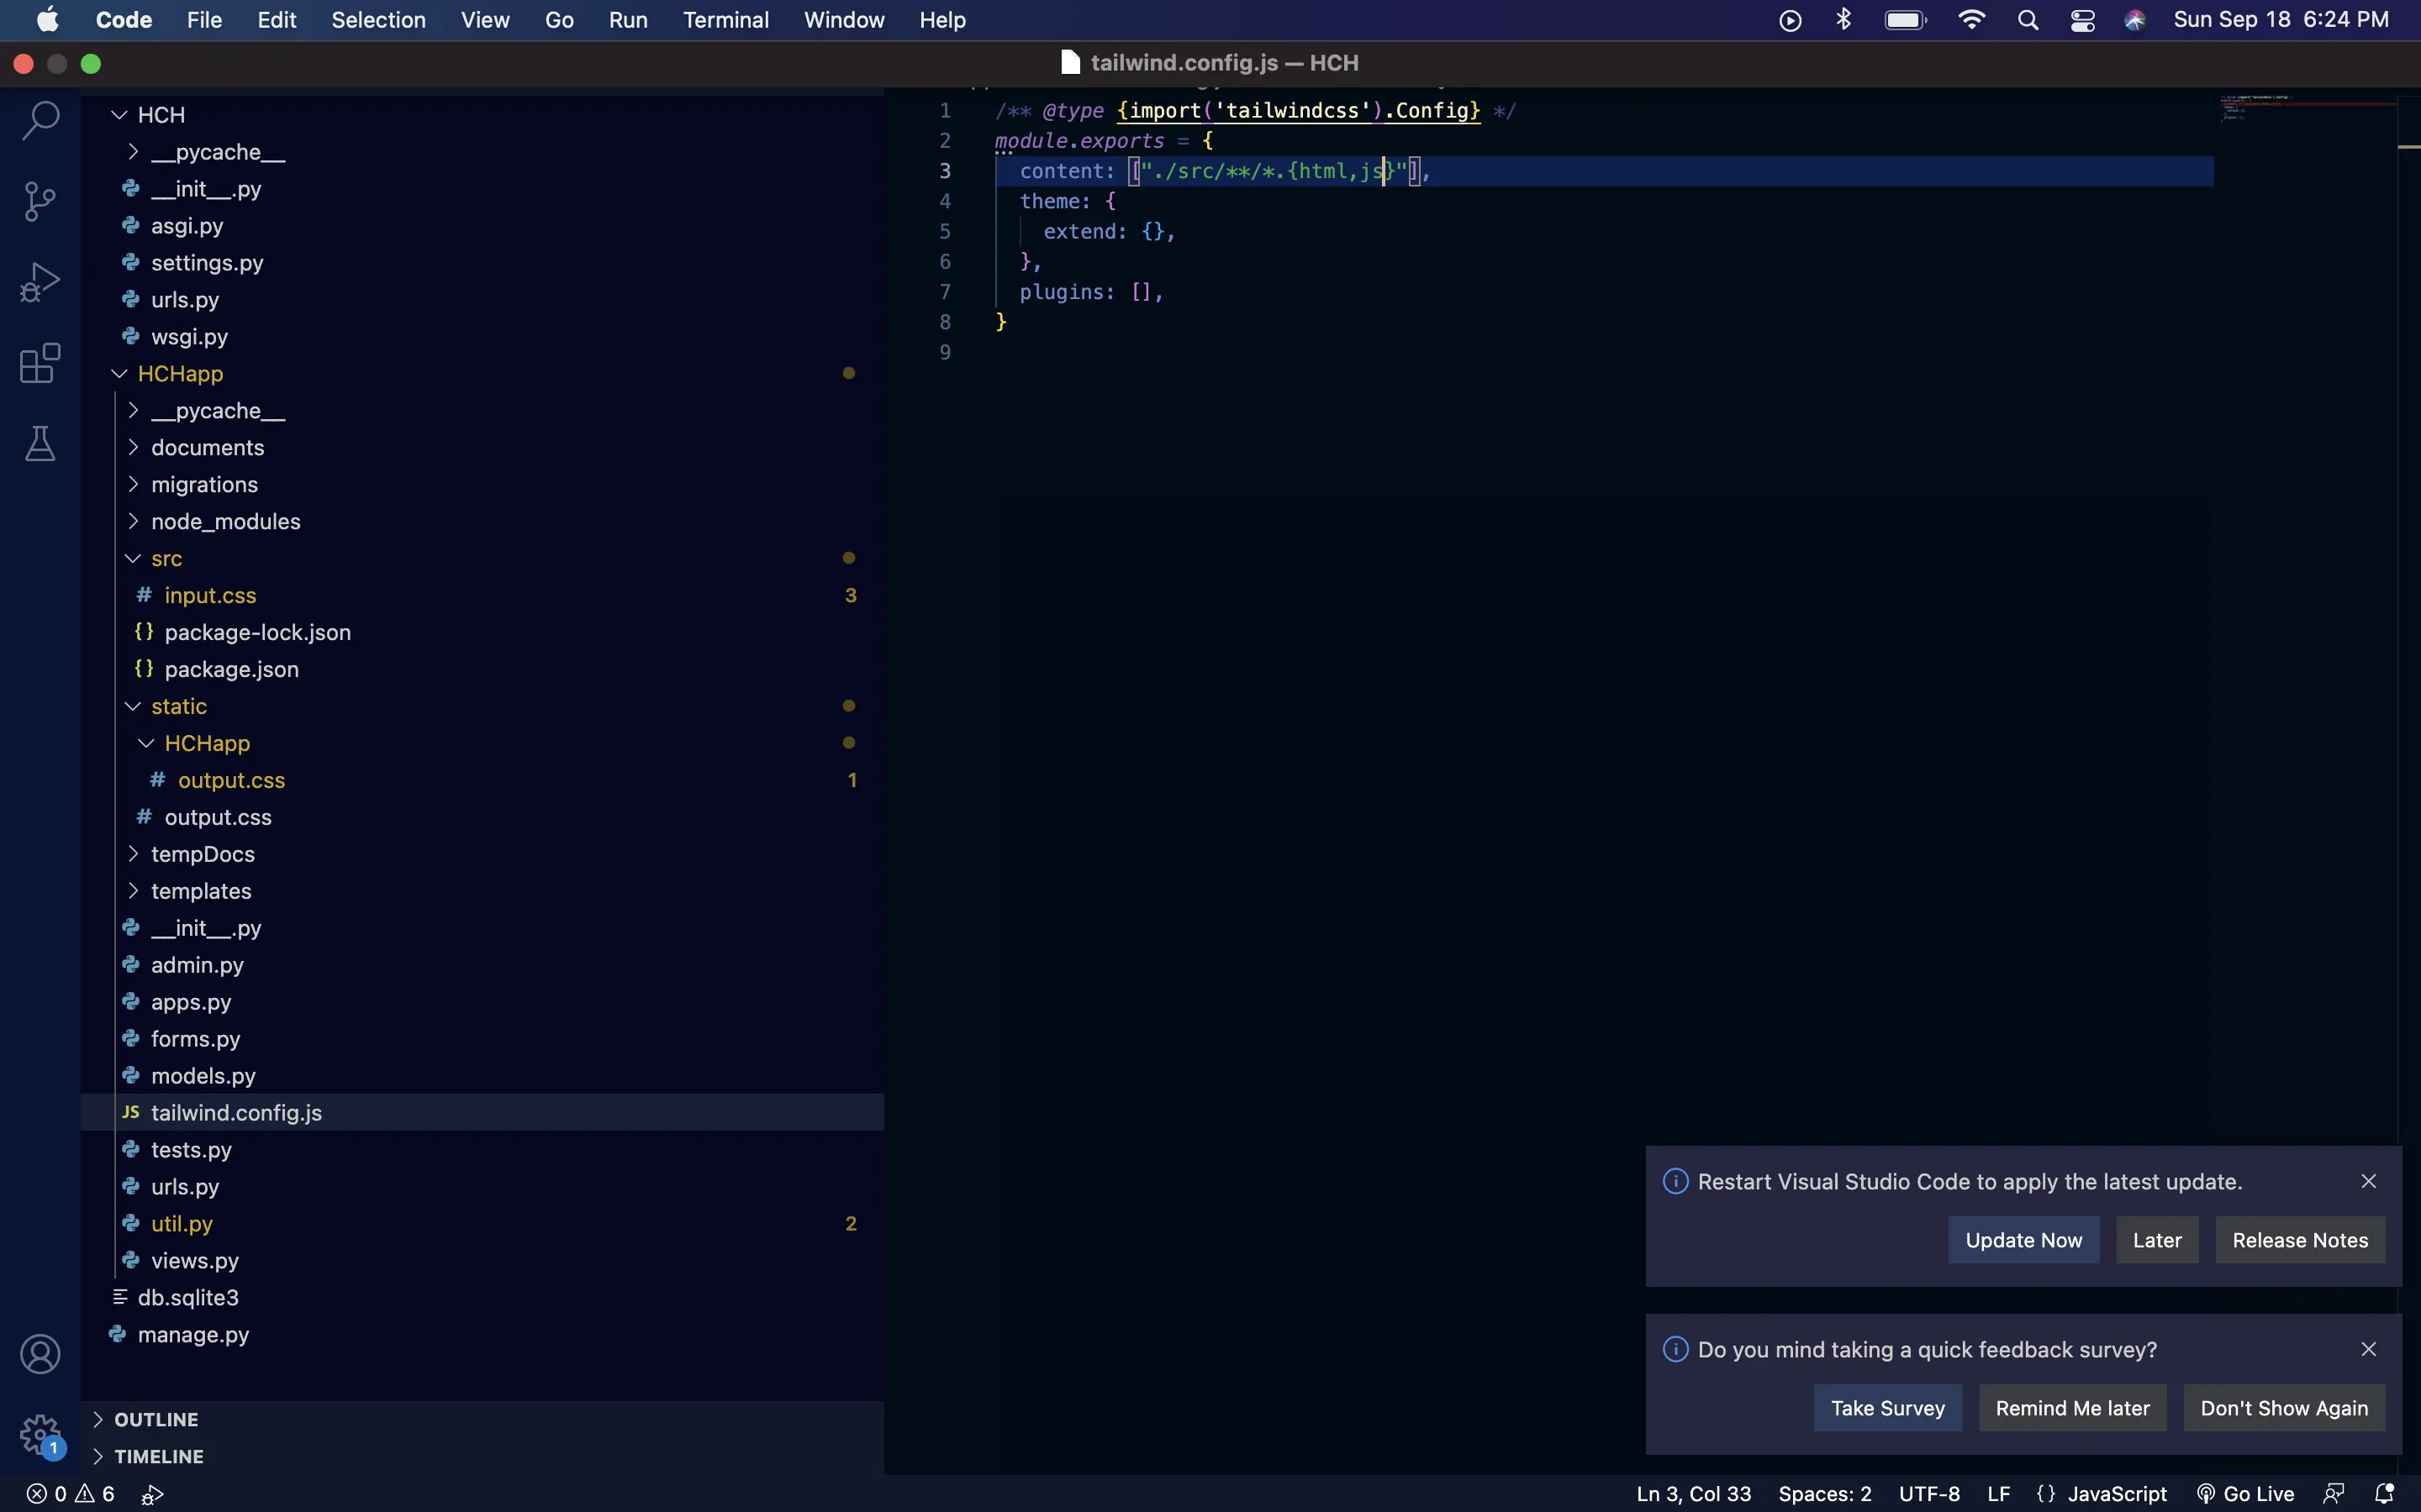Open the Run and Debug view
Screen dimensions: 2421x1512
pyautogui.click(x=40, y=282)
